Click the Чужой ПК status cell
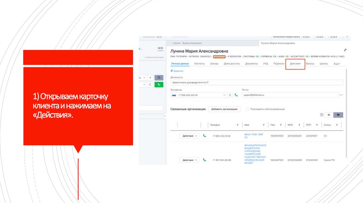 click(x=329, y=160)
